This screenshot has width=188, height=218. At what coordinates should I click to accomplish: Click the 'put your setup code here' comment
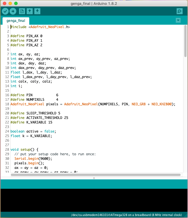click(x=55, y=154)
